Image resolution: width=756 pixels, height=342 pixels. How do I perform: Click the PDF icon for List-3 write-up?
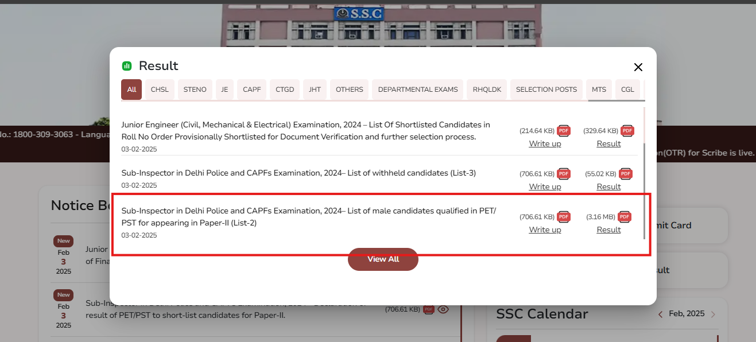(x=563, y=173)
